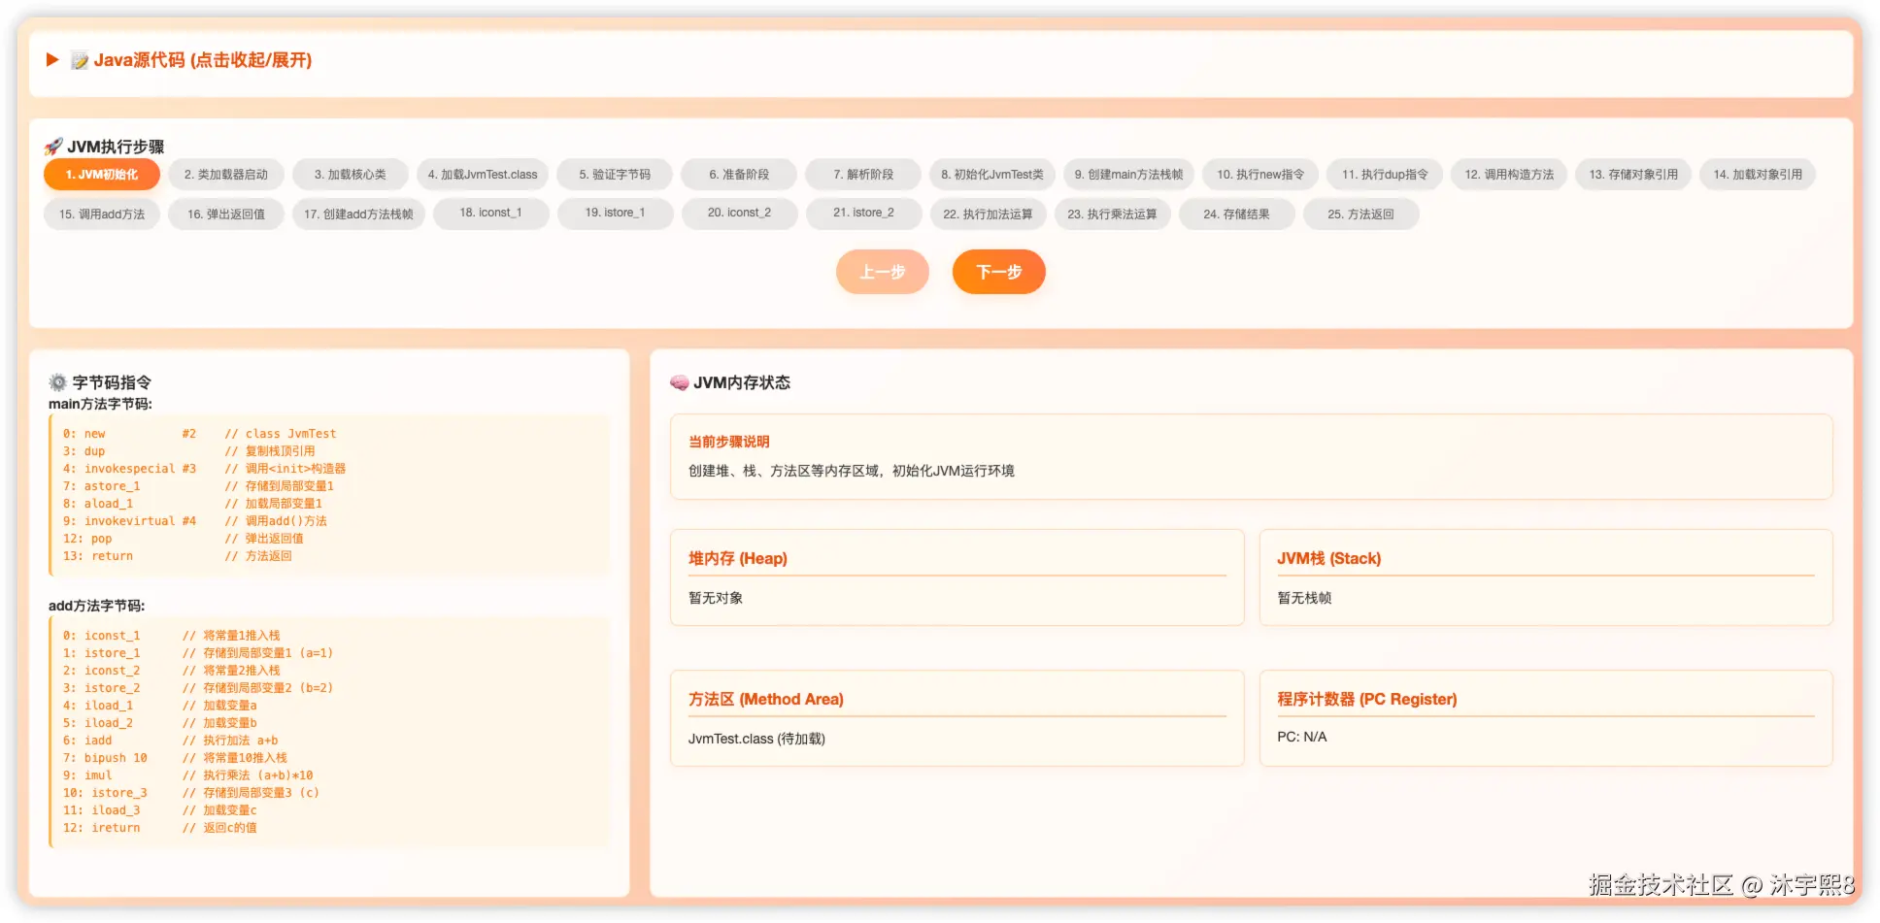The height and width of the screenshot is (923, 1880).
Task: Click the 下一步 button
Action: click(998, 272)
